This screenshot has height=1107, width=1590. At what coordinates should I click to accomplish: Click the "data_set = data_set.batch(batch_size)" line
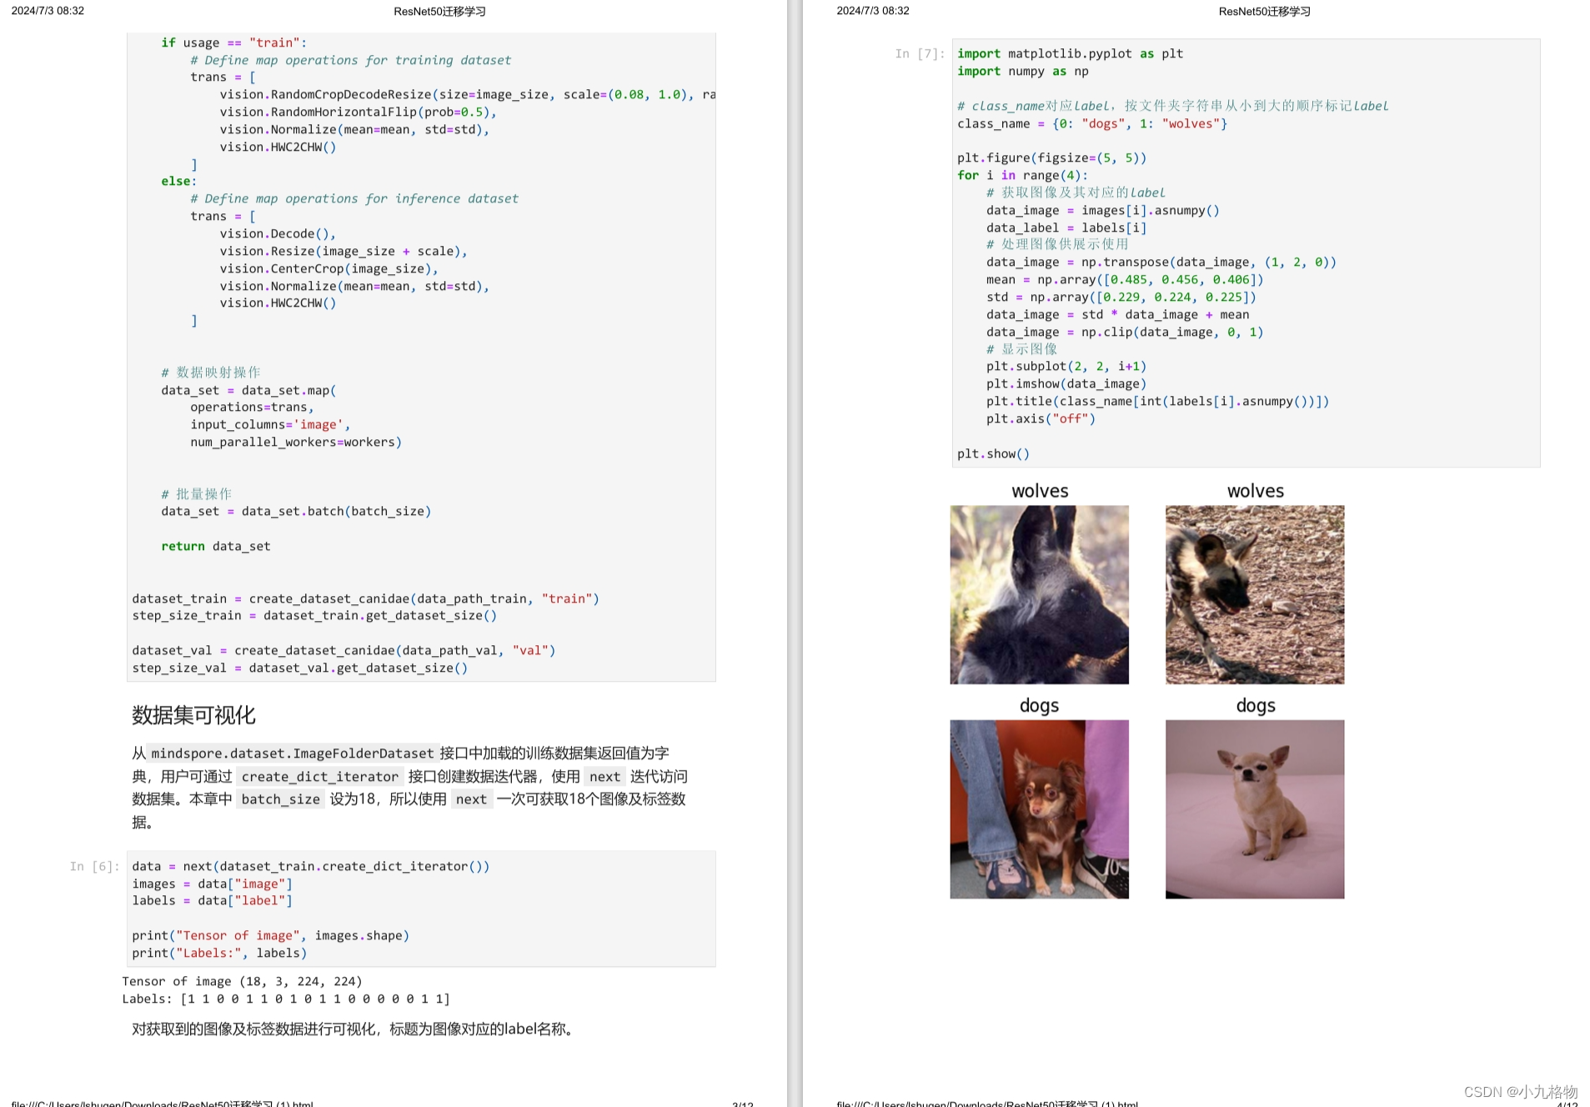point(296,511)
